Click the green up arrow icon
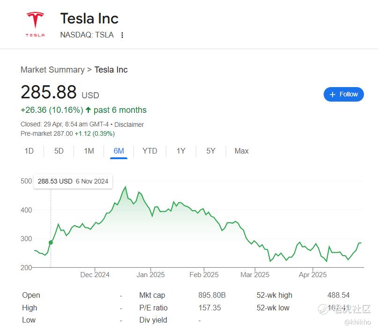 pyautogui.click(x=88, y=110)
